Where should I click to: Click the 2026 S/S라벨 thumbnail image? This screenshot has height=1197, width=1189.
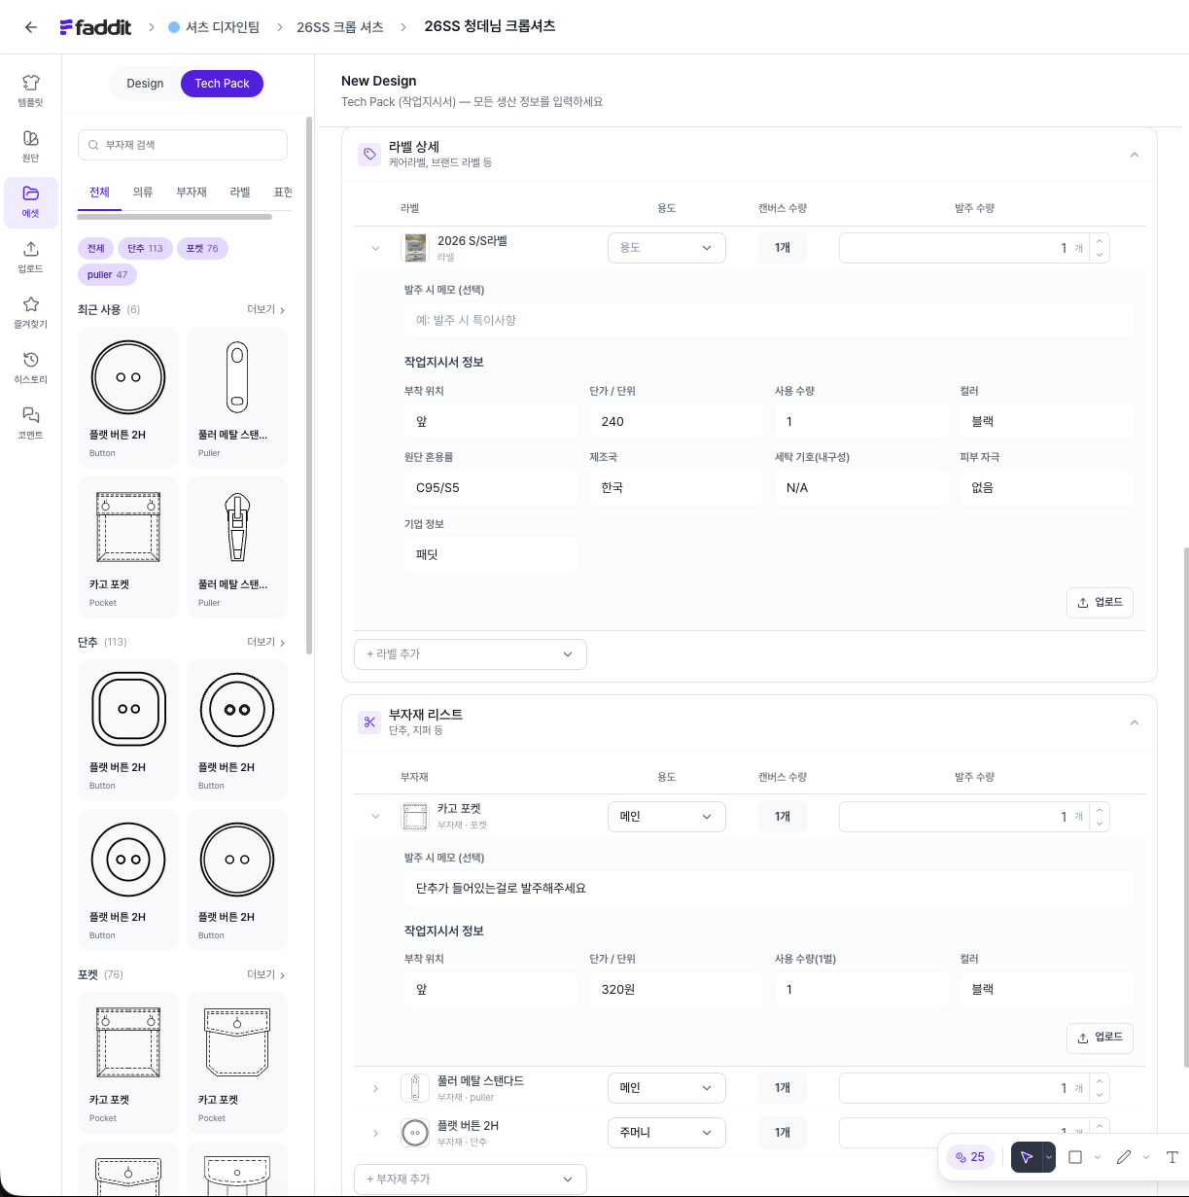415,248
